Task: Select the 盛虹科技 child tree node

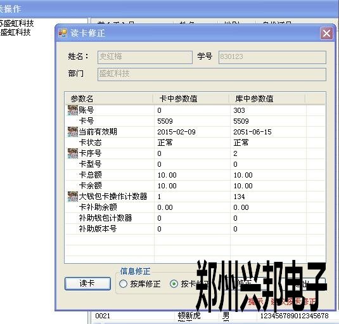Action: point(15,32)
